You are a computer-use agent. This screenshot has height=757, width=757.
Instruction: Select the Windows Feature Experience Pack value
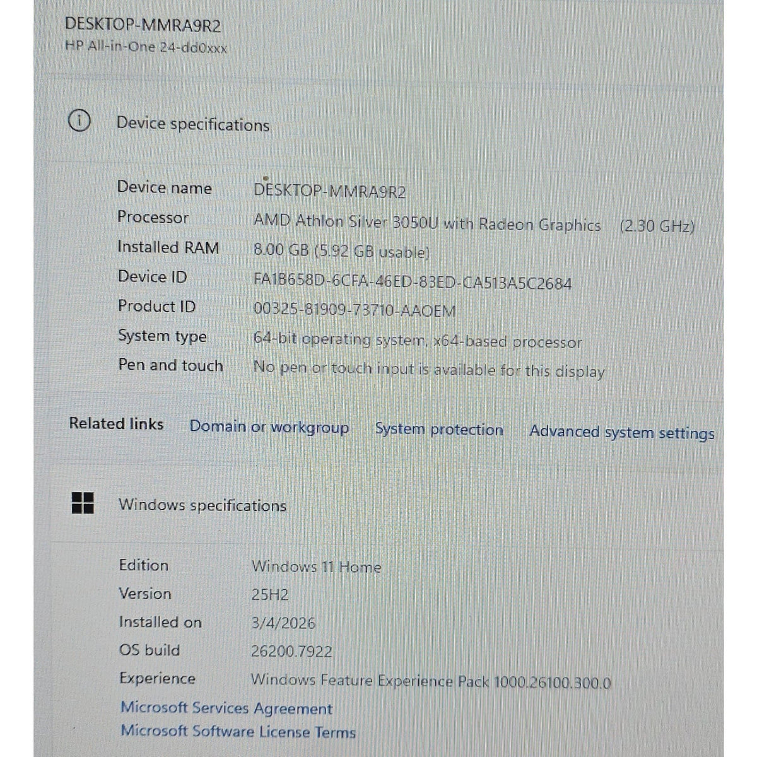point(431,681)
